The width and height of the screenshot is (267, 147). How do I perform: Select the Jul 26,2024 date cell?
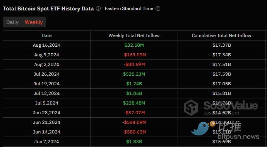[47, 74]
